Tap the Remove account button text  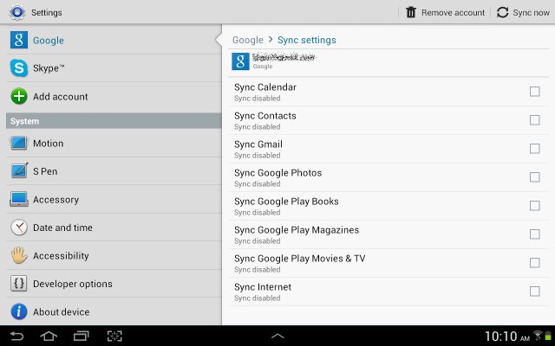coord(453,13)
